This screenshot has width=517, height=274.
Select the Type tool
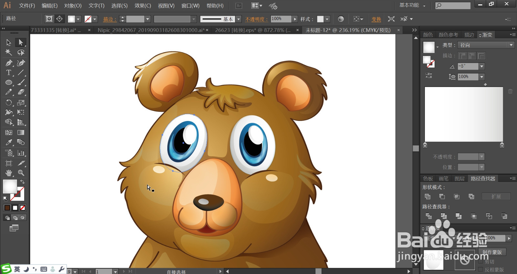click(9, 72)
